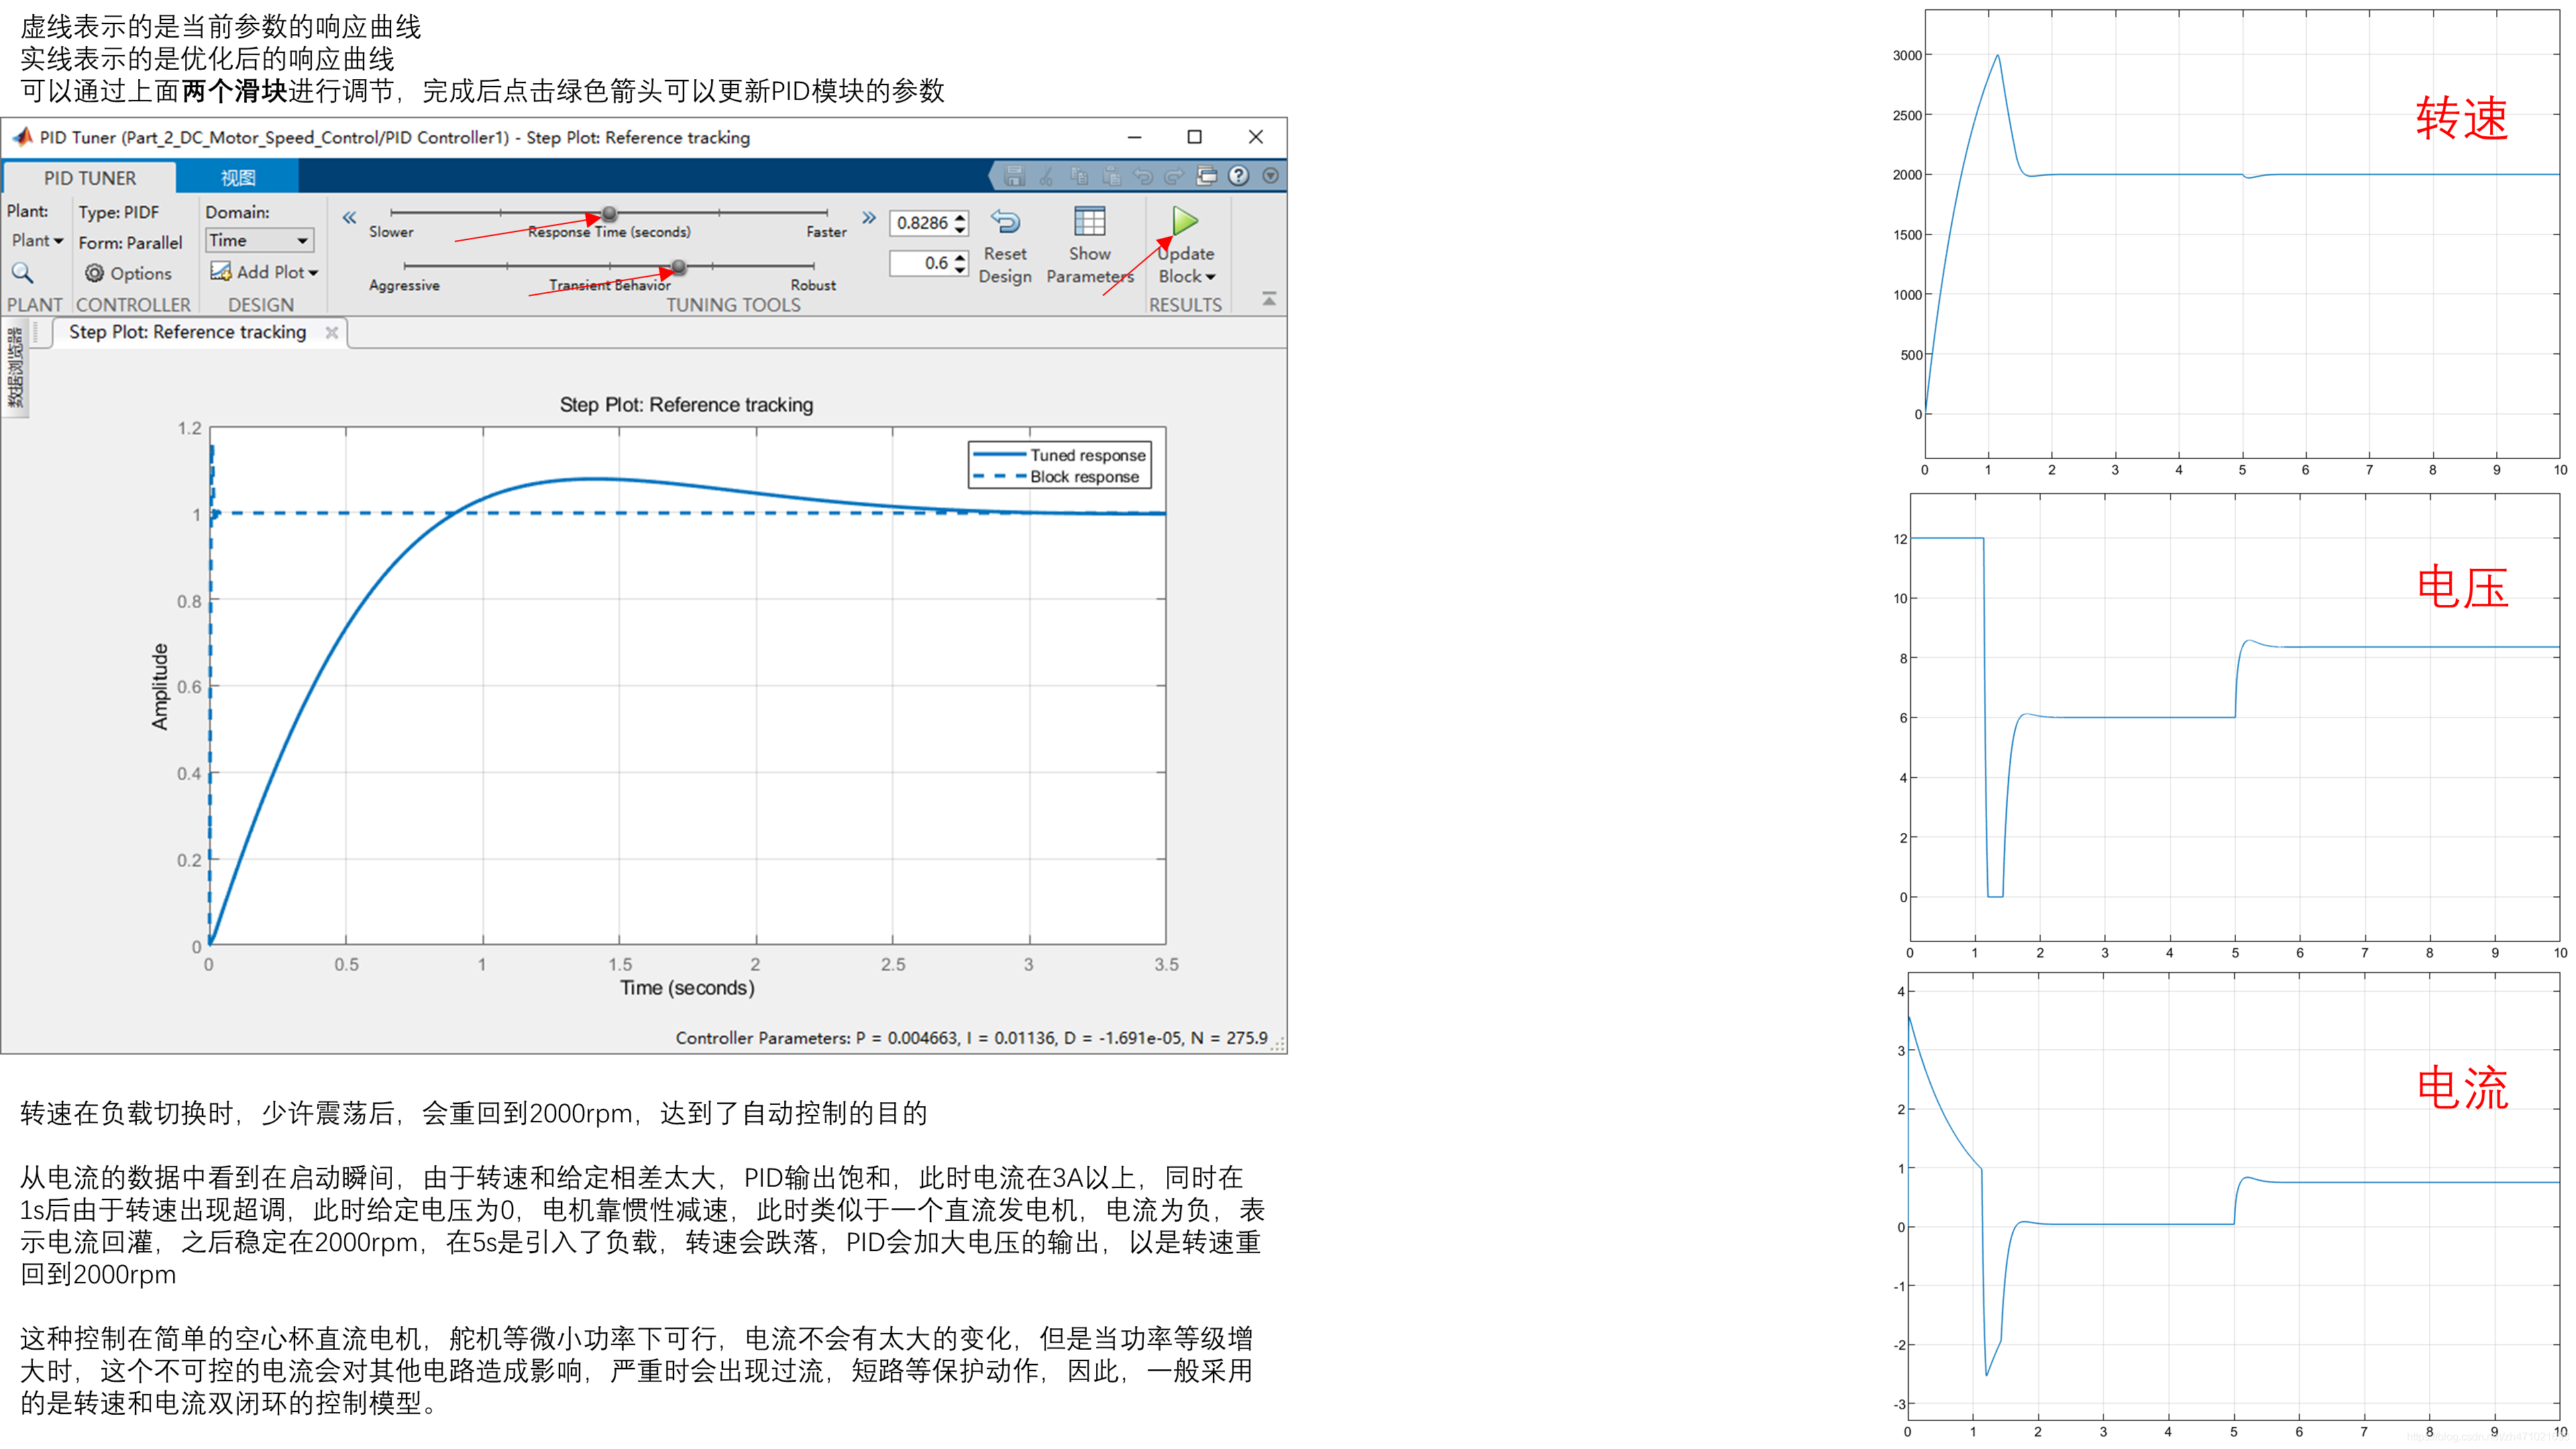The width and height of the screenshot is (2576, 1449).
Task: Click the Transient Behavior slider knob
Action: (x=679, y=267)
